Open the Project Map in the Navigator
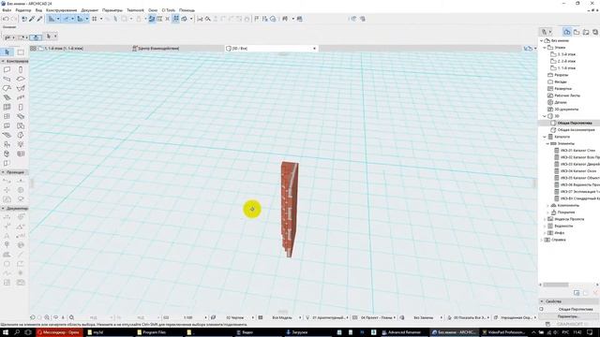600x337 pixels. click(567, 32)
